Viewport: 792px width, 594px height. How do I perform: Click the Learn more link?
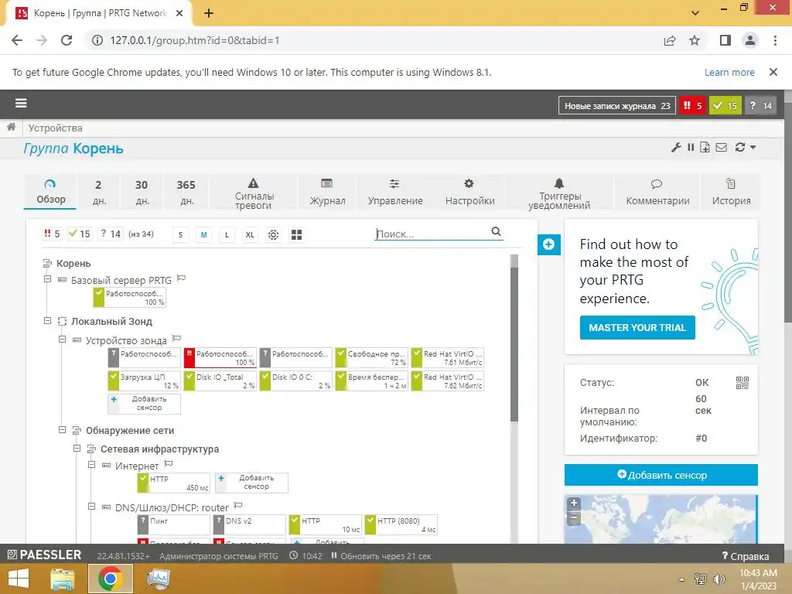729,72
